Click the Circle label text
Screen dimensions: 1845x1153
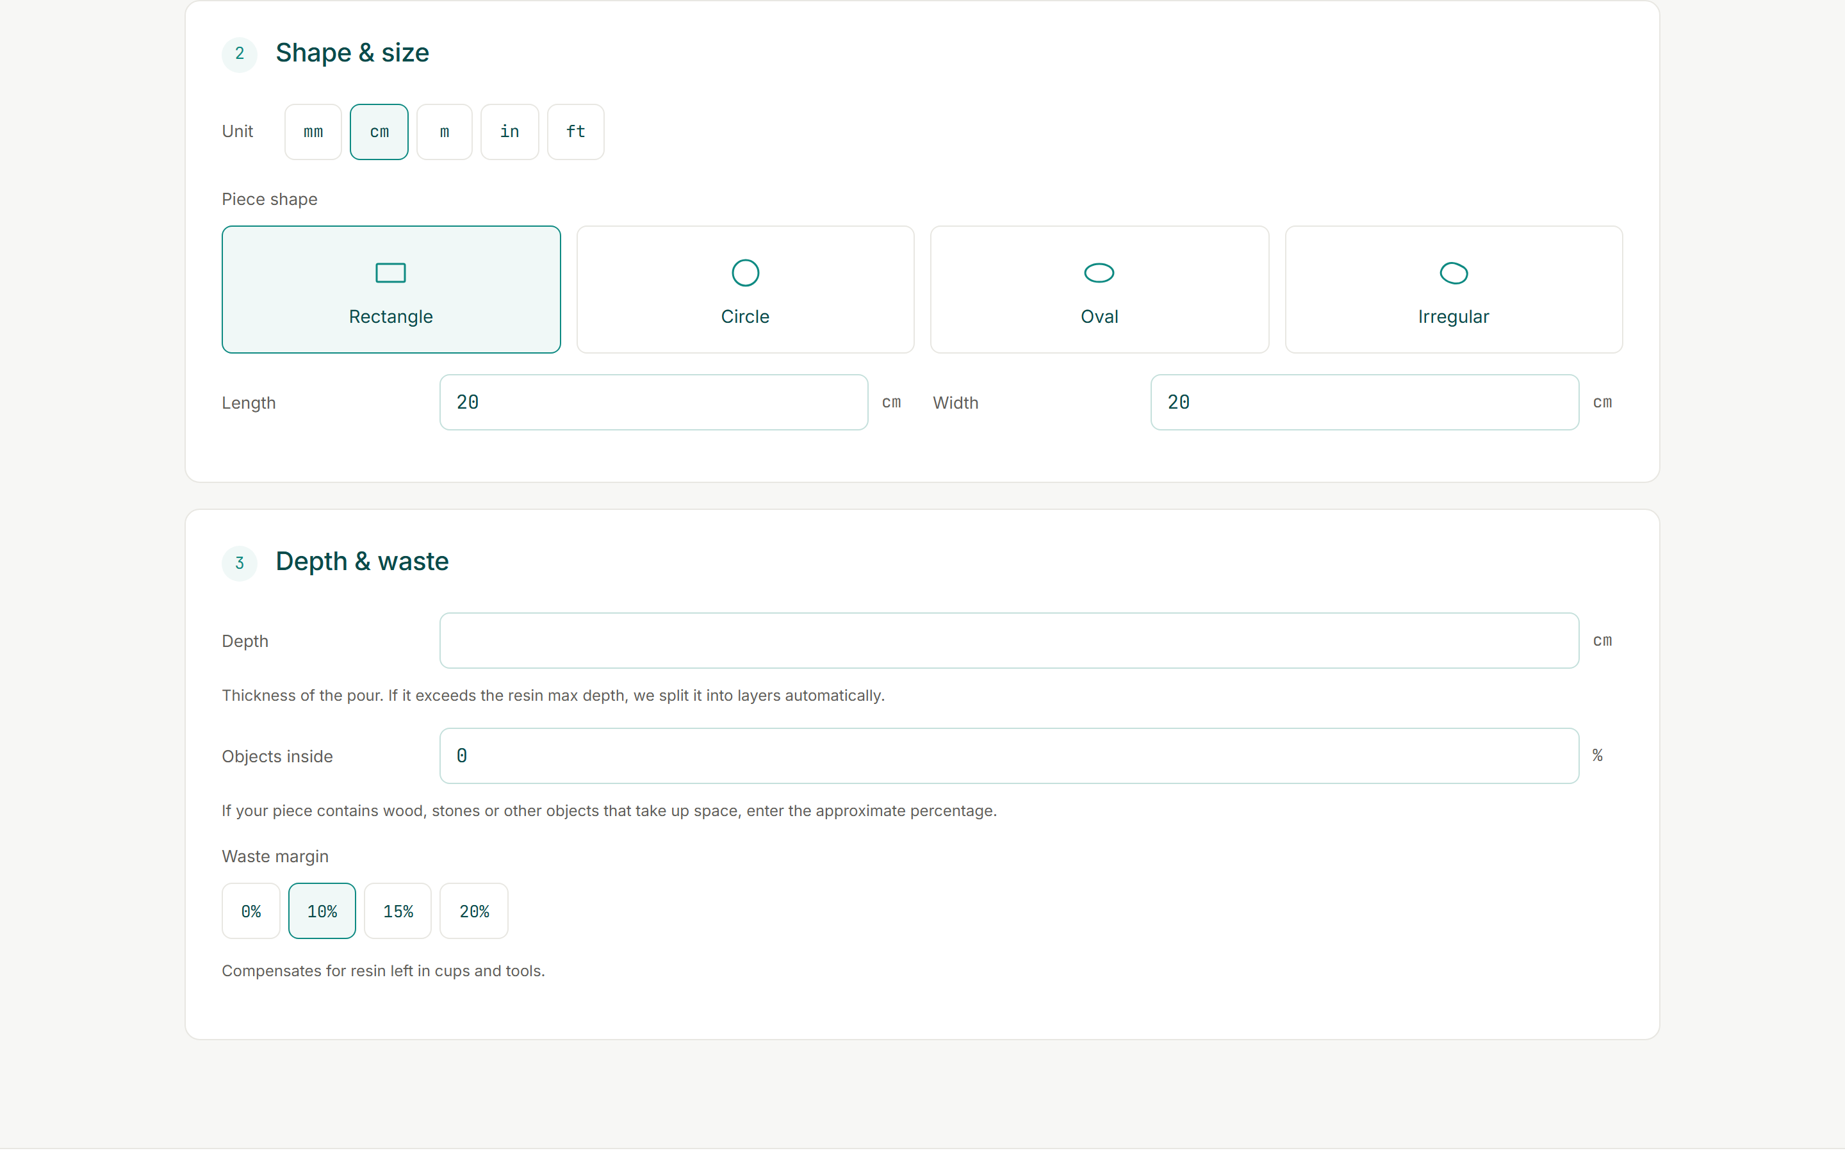pyautogui.click(x=745, y=316)
